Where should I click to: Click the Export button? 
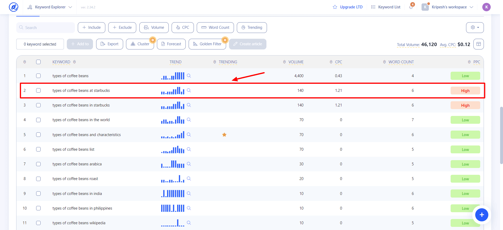click(x=110, y=44)
